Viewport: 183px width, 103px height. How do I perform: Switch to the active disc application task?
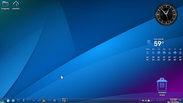click(65, 101)
